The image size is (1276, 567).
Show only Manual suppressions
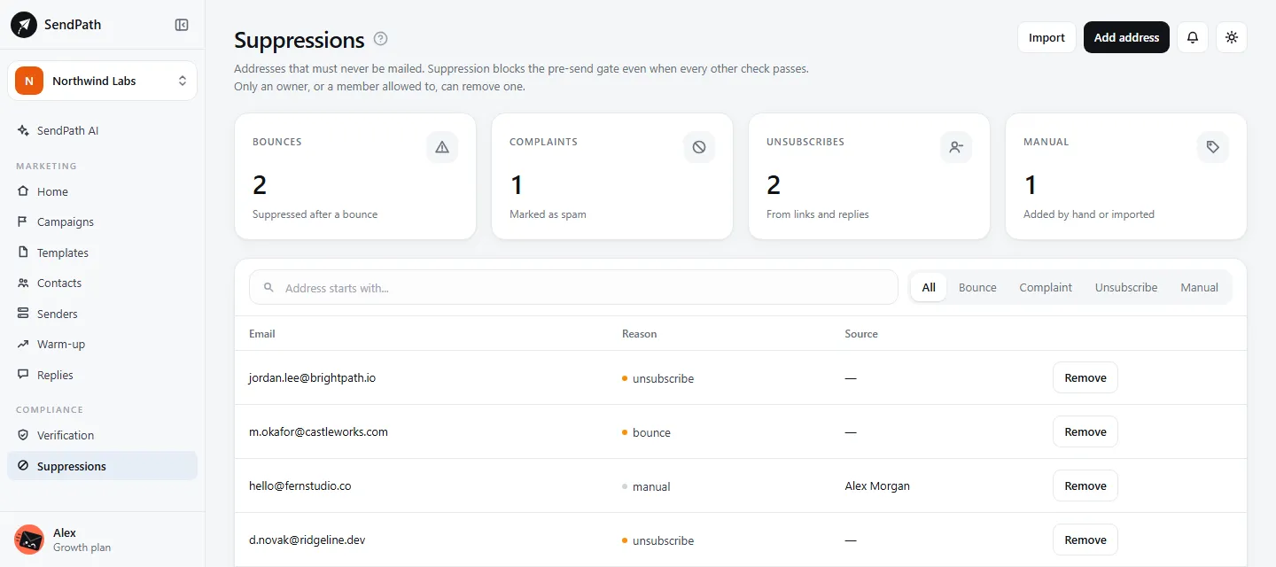1199,287
